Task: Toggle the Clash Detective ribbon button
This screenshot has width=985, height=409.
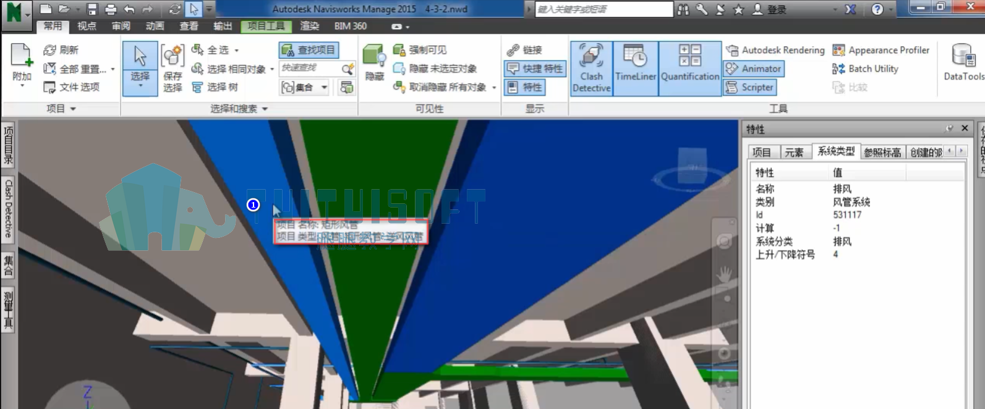Action: pyautogui.click(x=591, y=68)
